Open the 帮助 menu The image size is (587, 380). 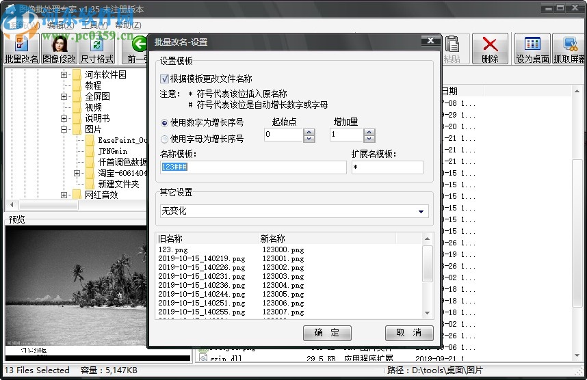click(x=128, y=25)
